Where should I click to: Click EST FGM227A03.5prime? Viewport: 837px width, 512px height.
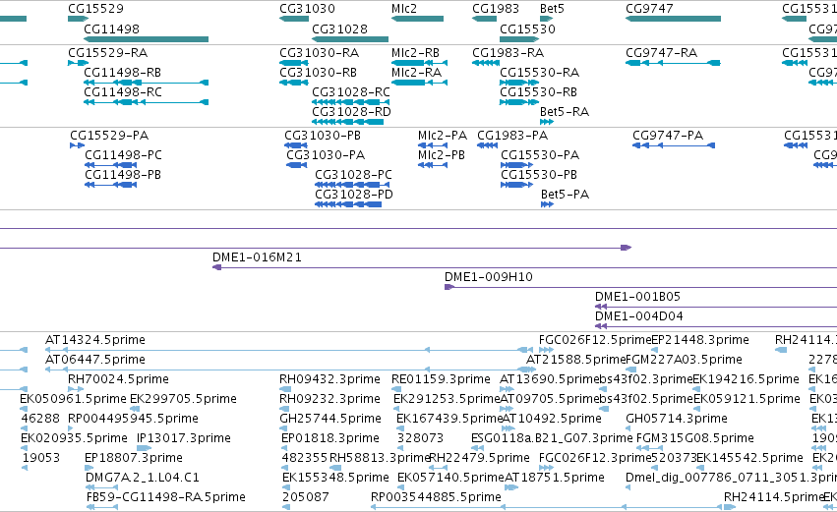coord(684,360)
